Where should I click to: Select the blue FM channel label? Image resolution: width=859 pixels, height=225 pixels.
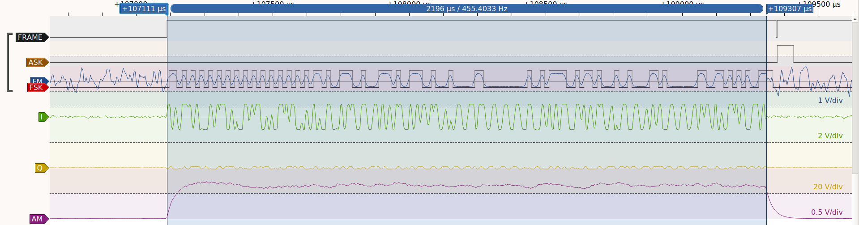point(39,80)
